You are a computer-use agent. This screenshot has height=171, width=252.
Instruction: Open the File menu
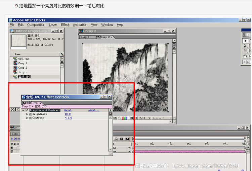click(x=12, y=25)
